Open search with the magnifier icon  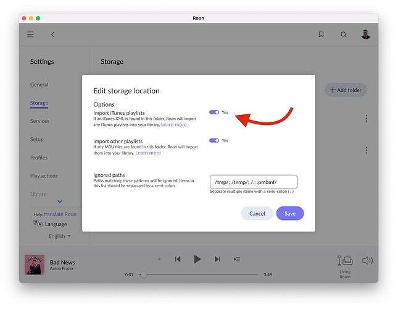pos(344,35)
